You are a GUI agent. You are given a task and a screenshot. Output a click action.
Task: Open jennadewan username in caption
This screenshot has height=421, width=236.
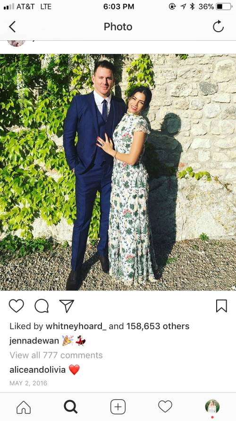pyautogui.click(x=34, y=340)
